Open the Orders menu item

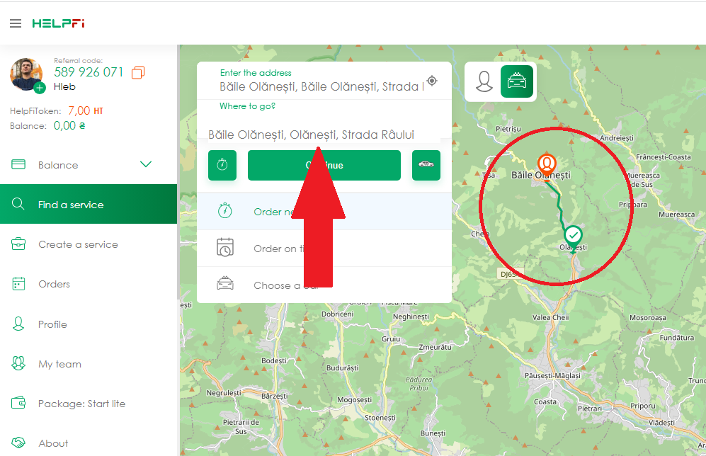pyautogui.click(x=54, y=284)
